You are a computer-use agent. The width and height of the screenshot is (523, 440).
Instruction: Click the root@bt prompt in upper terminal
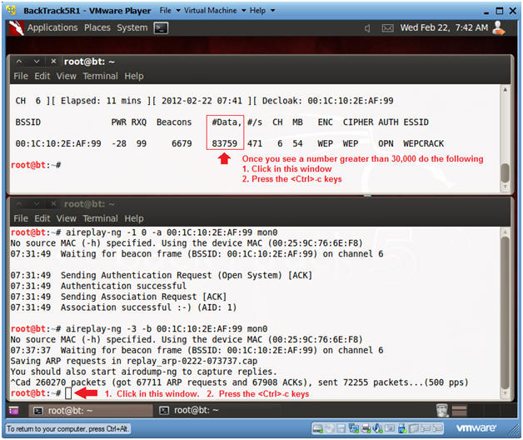[x=36, y=165]
